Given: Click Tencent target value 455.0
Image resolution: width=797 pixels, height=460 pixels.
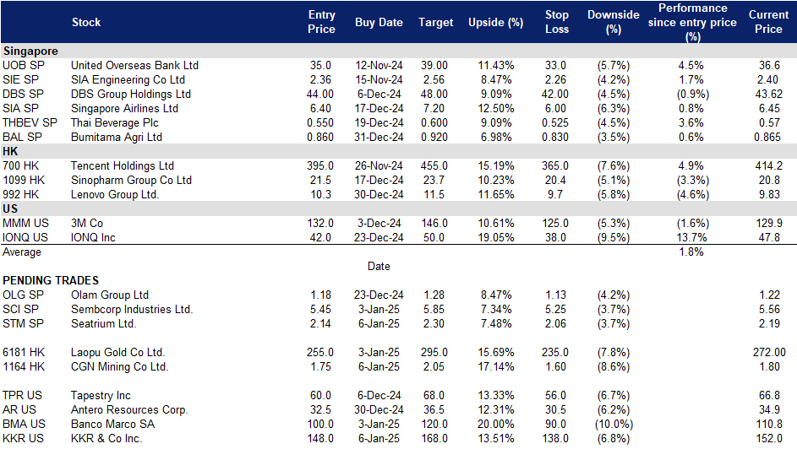Looking at the screenshot, I should click(x=434, y=166).
